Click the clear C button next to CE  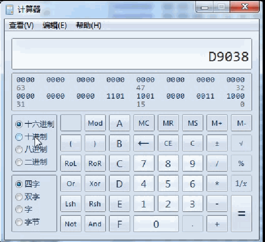pyautogui.click(x=193, y=143)
